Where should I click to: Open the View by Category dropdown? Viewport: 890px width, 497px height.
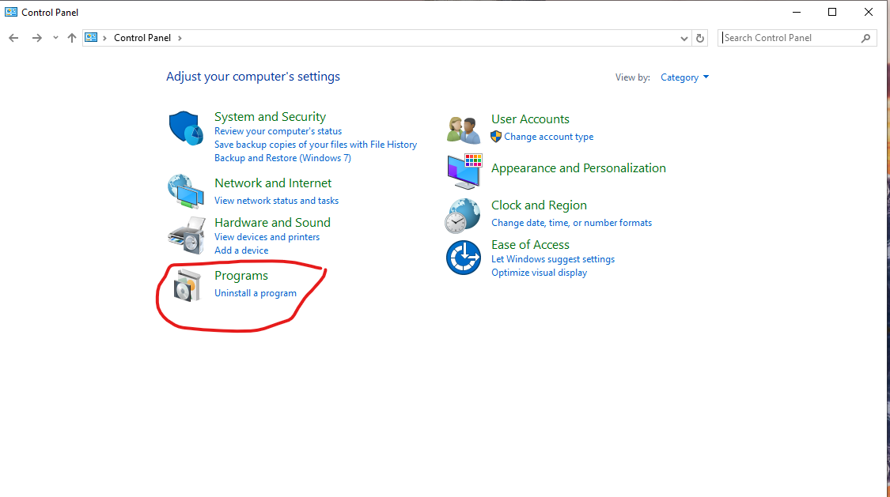684,77
